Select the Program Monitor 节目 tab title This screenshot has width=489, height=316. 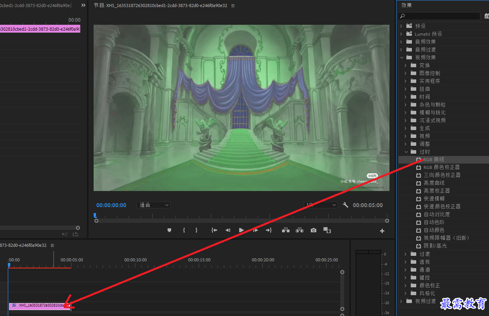coord(161,6)
